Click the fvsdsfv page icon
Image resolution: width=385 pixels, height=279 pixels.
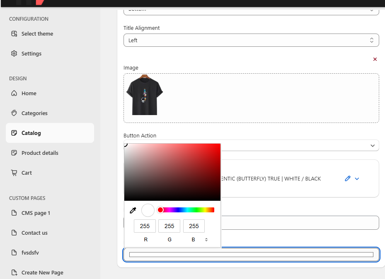click(x=14, y=253)
